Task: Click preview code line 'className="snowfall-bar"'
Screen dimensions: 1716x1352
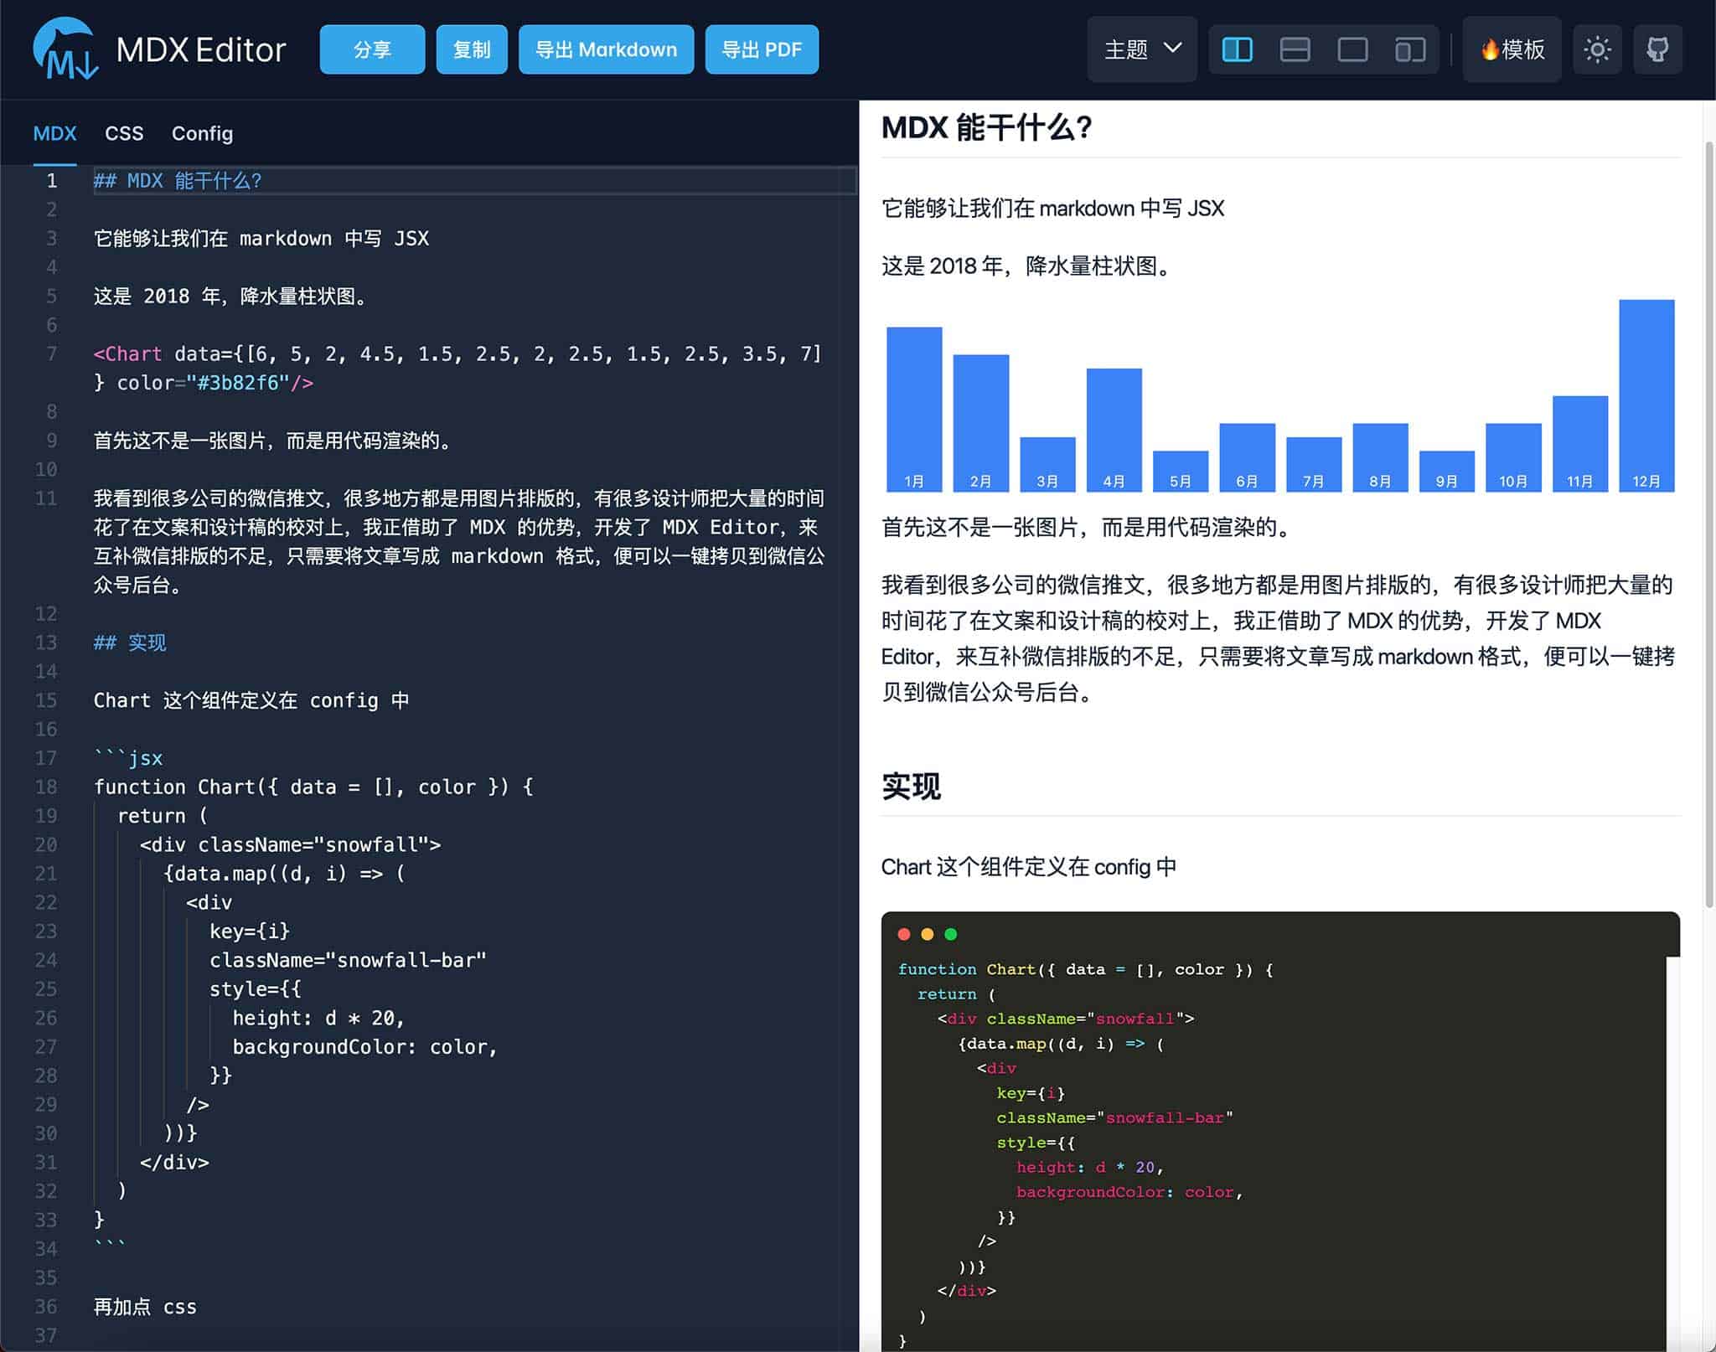Action: click(x=1114, y=1117)
